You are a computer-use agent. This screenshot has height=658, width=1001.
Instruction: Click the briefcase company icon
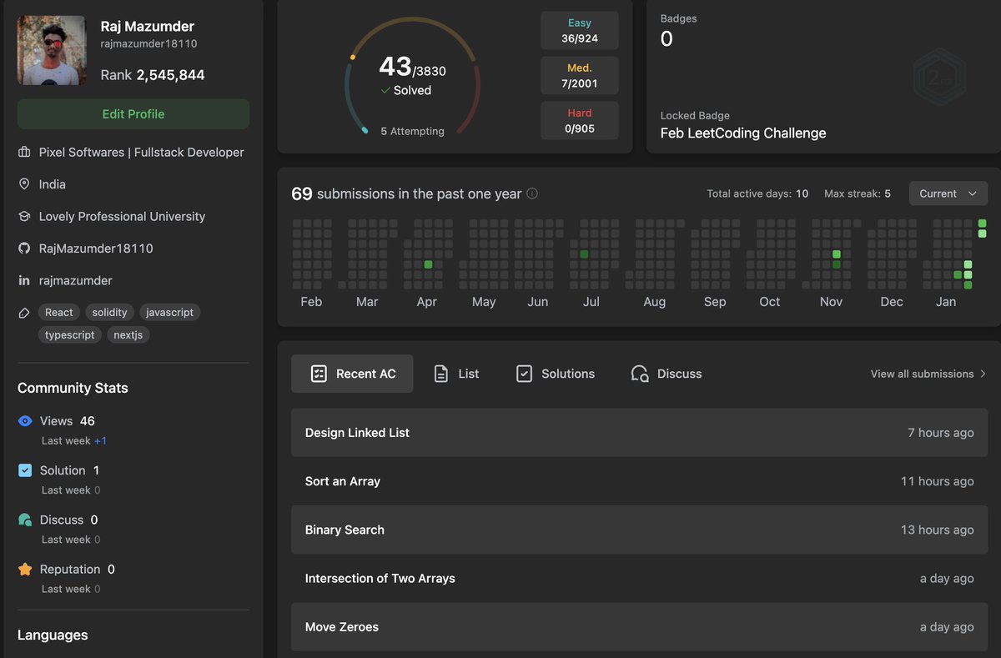coord(24,153)
